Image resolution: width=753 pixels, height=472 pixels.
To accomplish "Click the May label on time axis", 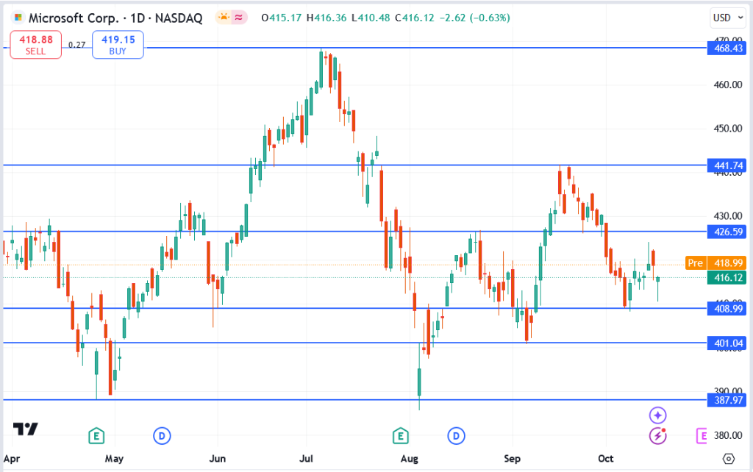I will [x=114, y=459].
